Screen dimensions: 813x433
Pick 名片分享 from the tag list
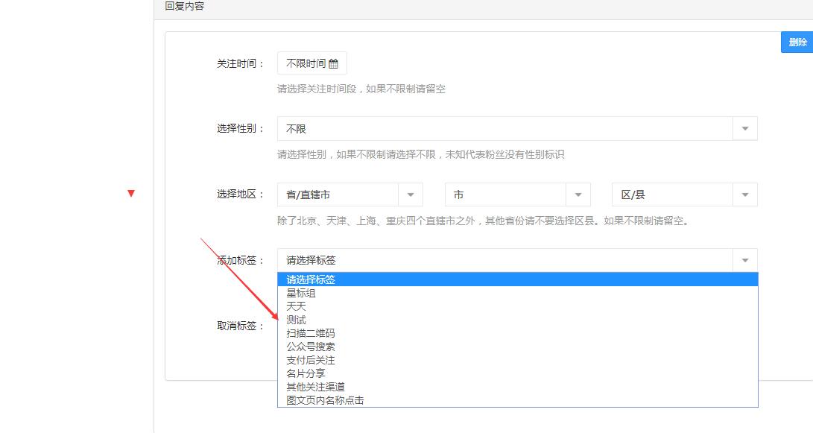(306, 373)
